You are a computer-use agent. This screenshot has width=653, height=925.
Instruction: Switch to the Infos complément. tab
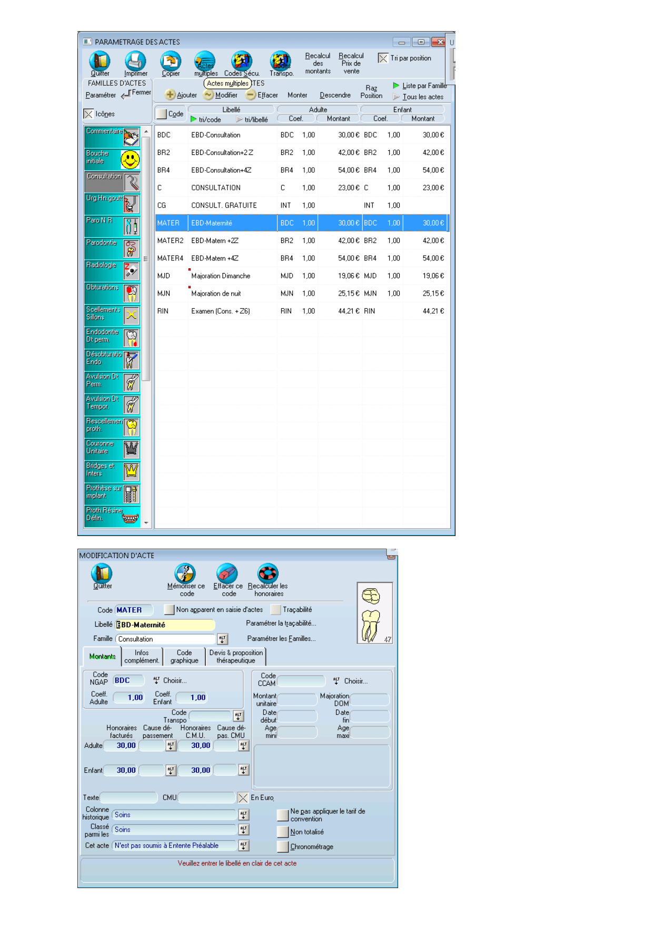tap(142, 657)
